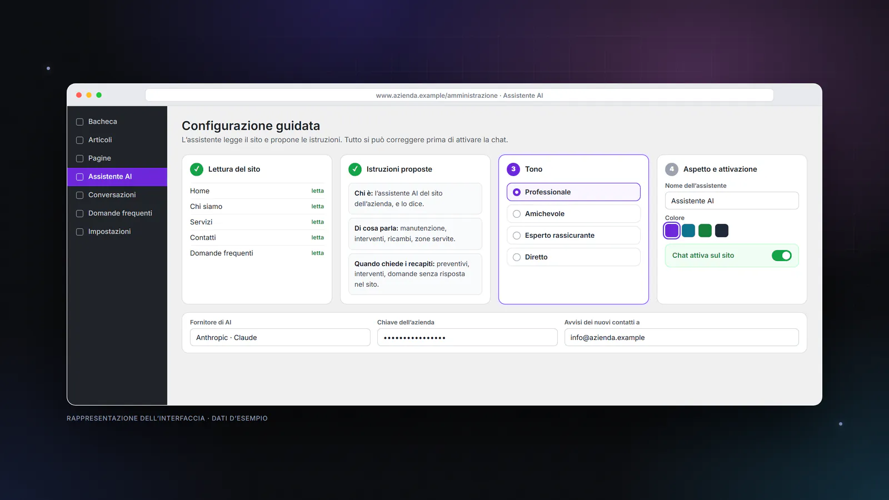889x500 pixels.
Task: Choose the green assistant color
Action: [x=705, y=231]
